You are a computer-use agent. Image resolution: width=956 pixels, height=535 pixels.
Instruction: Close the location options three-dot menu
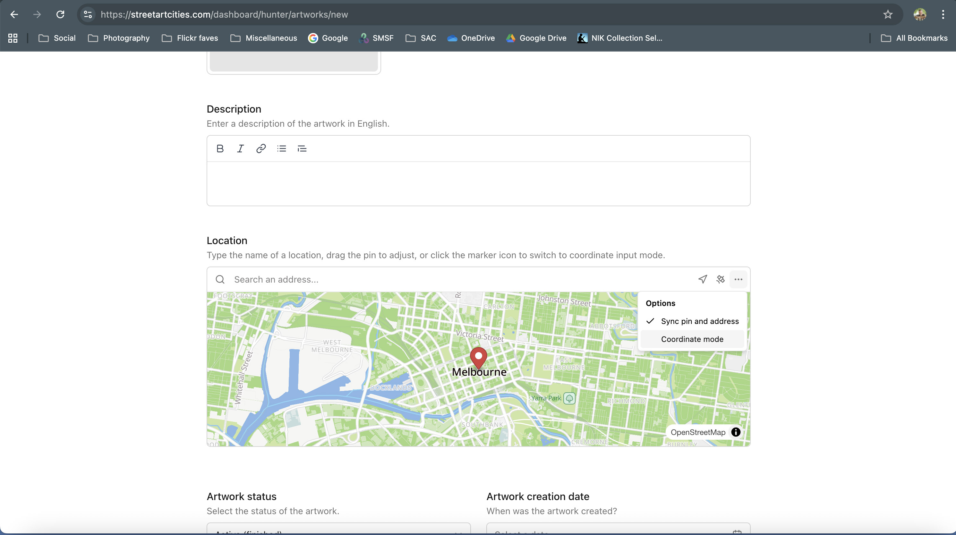pos(738,279)
